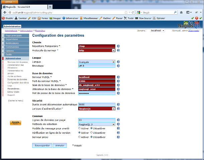The image size is (204, 160).
Task: Open the Langue Français dropdown
Action: tap(97, 62)
